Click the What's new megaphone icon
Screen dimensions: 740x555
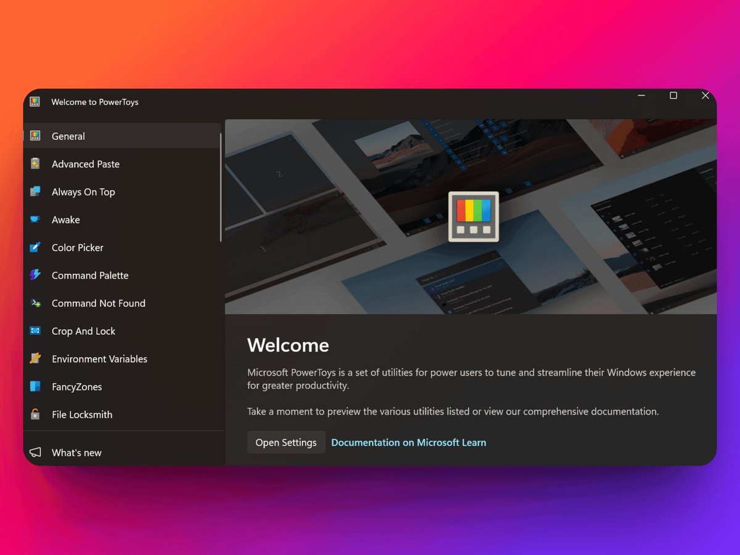tap(35, 453)
